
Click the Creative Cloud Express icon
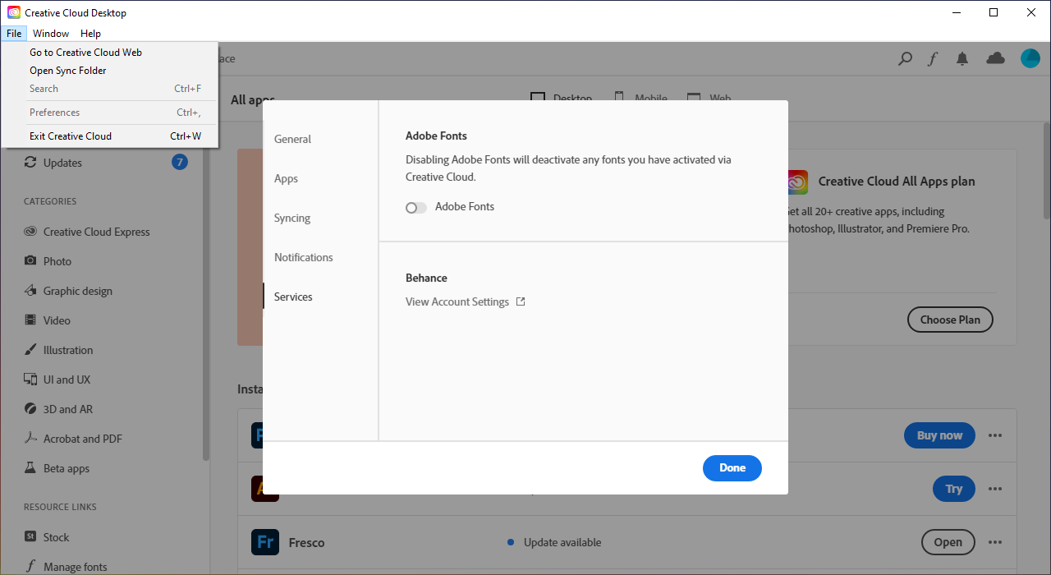[30, 232]
